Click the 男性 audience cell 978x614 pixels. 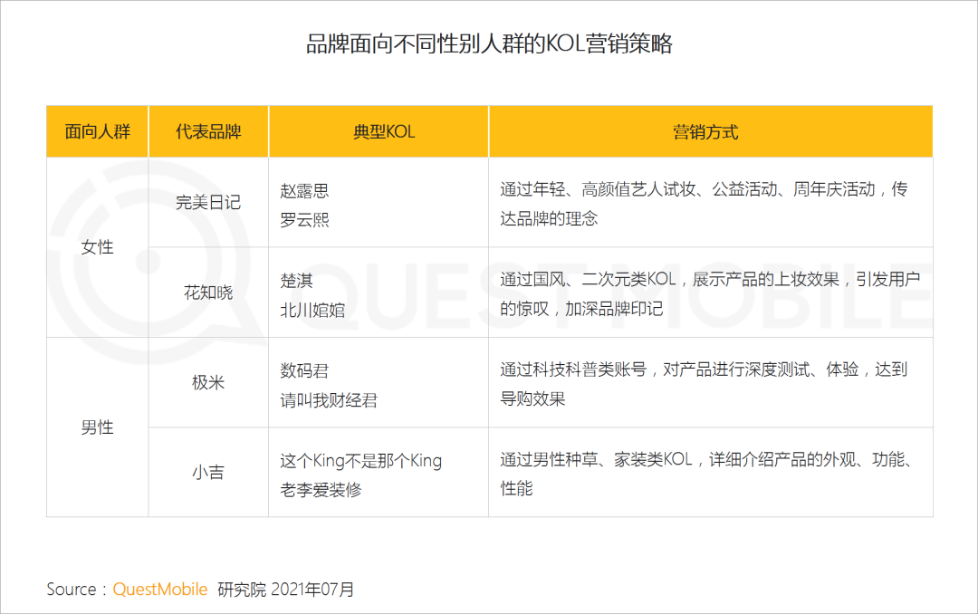point(97,427)
